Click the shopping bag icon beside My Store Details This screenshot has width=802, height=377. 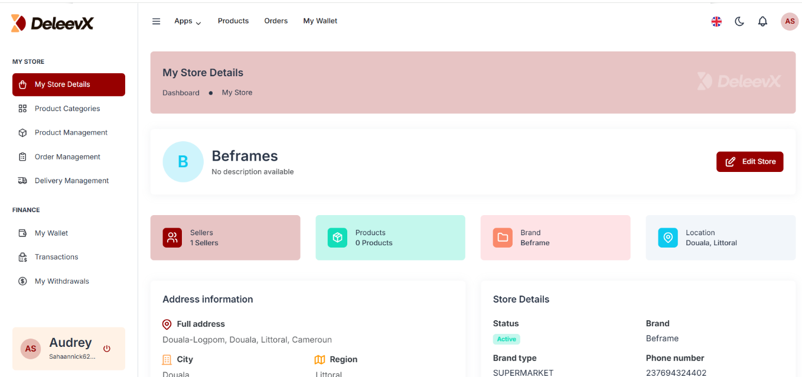(22, 84)
